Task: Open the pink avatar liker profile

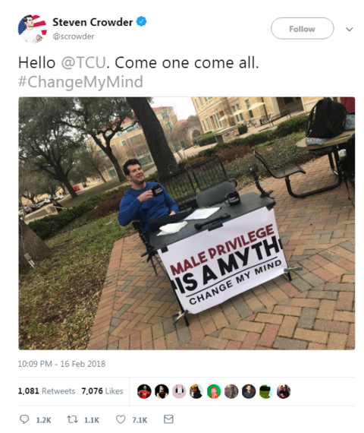Action: coord(179,391)
